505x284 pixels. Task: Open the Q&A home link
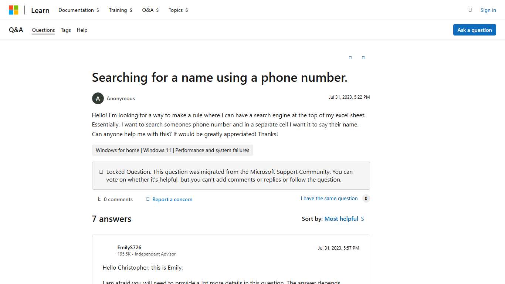click(x=16, y=30)
